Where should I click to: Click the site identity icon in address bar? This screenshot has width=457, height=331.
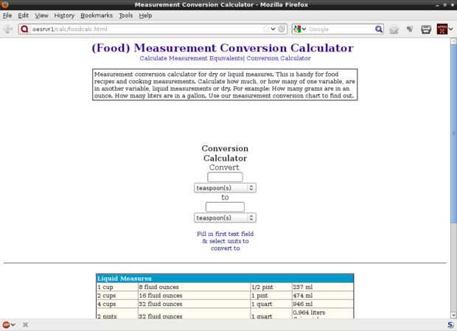(x=25, y=29)
